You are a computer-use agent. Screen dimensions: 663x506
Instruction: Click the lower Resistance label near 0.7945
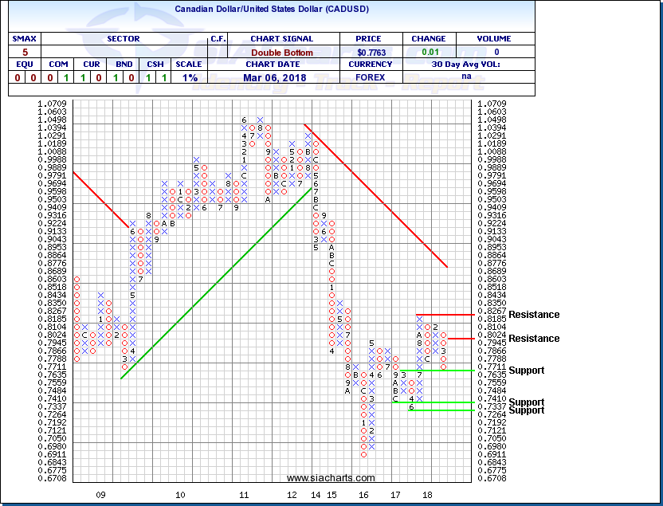click(534, 339)
